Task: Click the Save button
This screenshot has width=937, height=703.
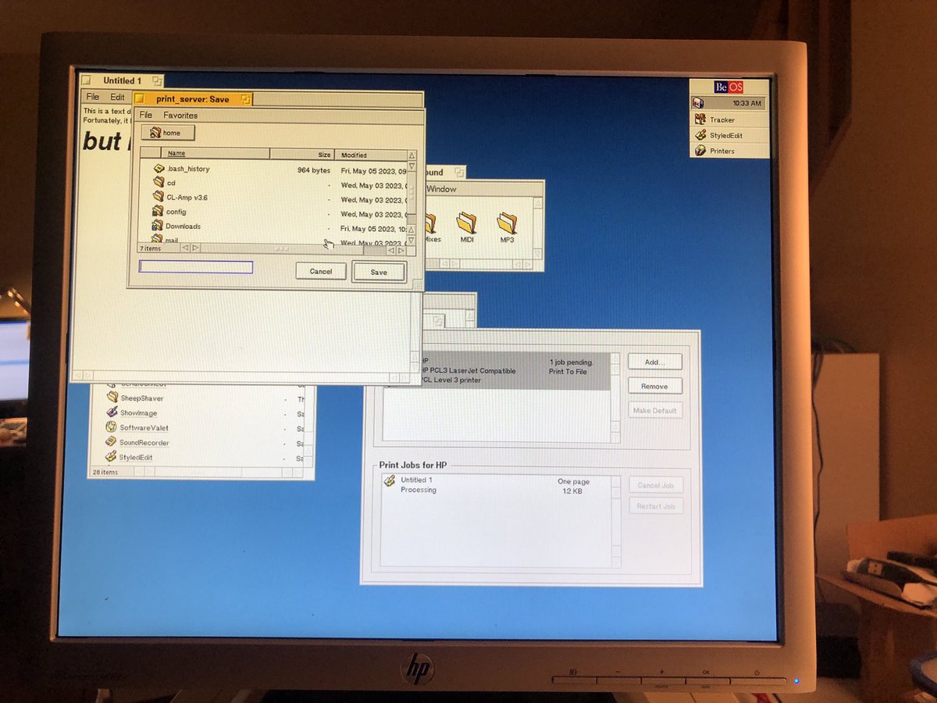Action: (x=379, y=272)
